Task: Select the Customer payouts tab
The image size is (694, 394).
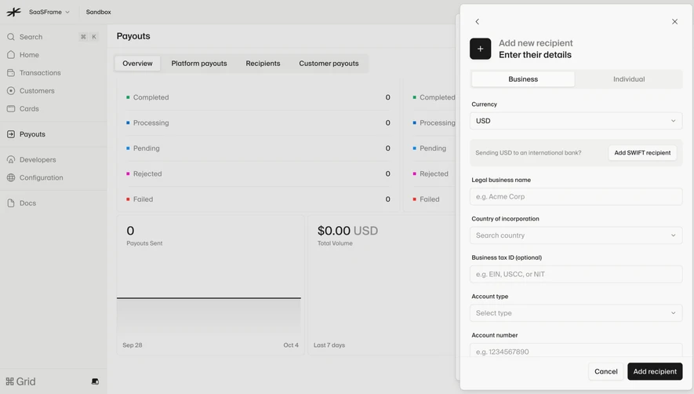Action: pyautogui.click(x=329, y=64)
